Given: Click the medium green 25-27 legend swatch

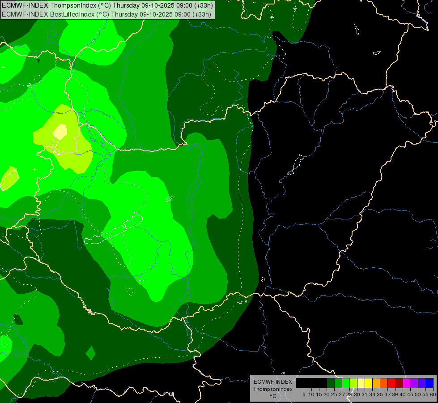Looking at the screenshot, I should click(x=338, y=383).
